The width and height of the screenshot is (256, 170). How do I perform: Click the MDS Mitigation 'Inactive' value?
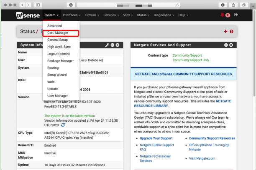click(x=50, y=153)
